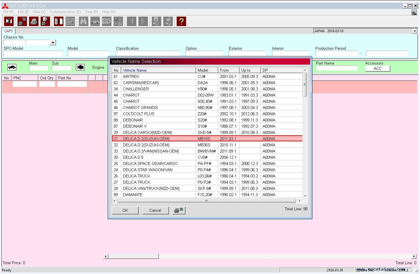Image resolution: width=420 pixels, height=274 pixels.
Task: Click the print screen toolbar icon
Action: pos(22,21)
